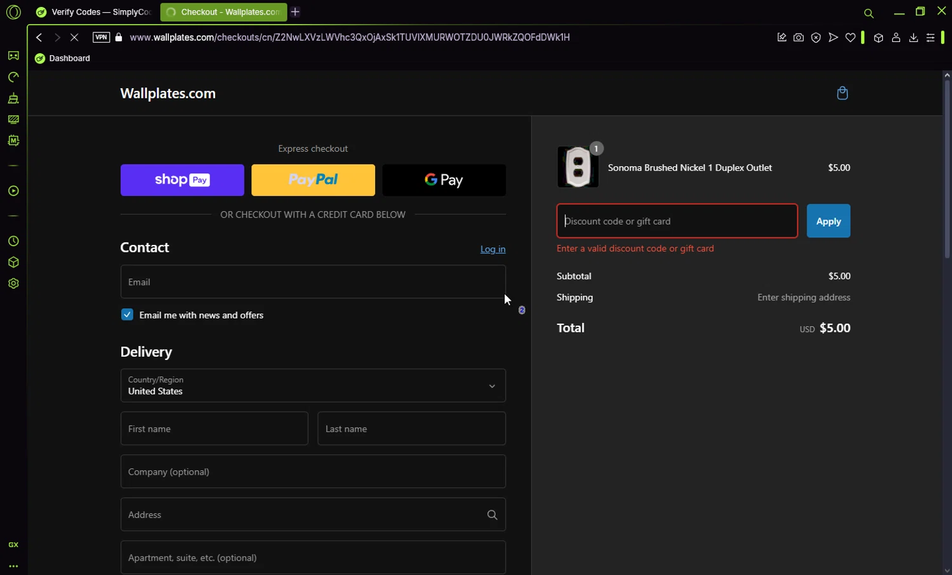
Task: Open GX Corner gamepad icon in sidebar
Action: click(13, 56)
